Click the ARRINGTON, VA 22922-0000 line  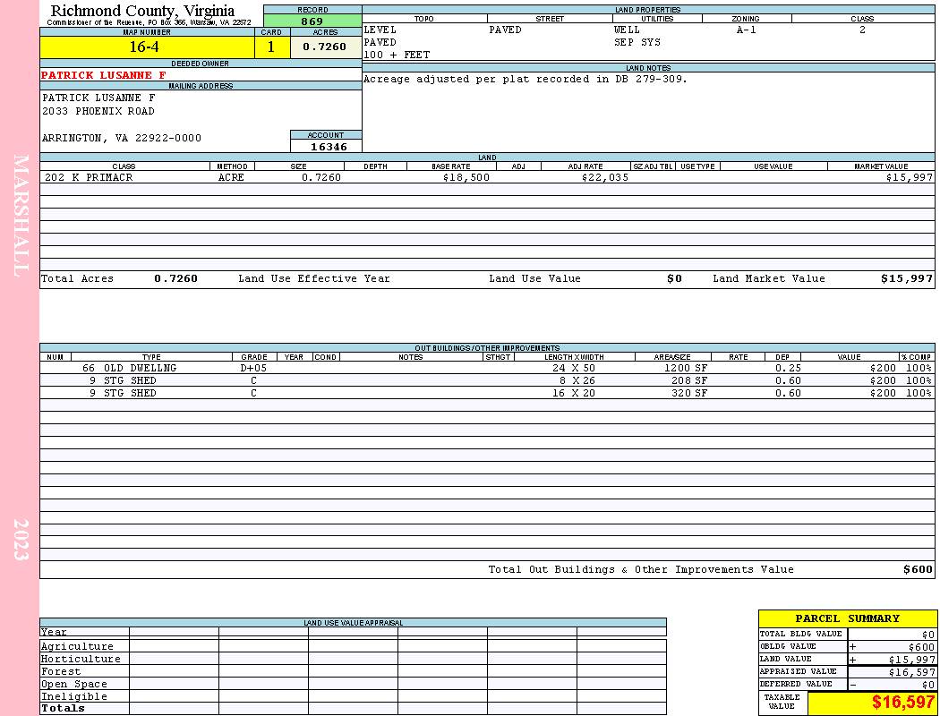(x=122, y=139)
